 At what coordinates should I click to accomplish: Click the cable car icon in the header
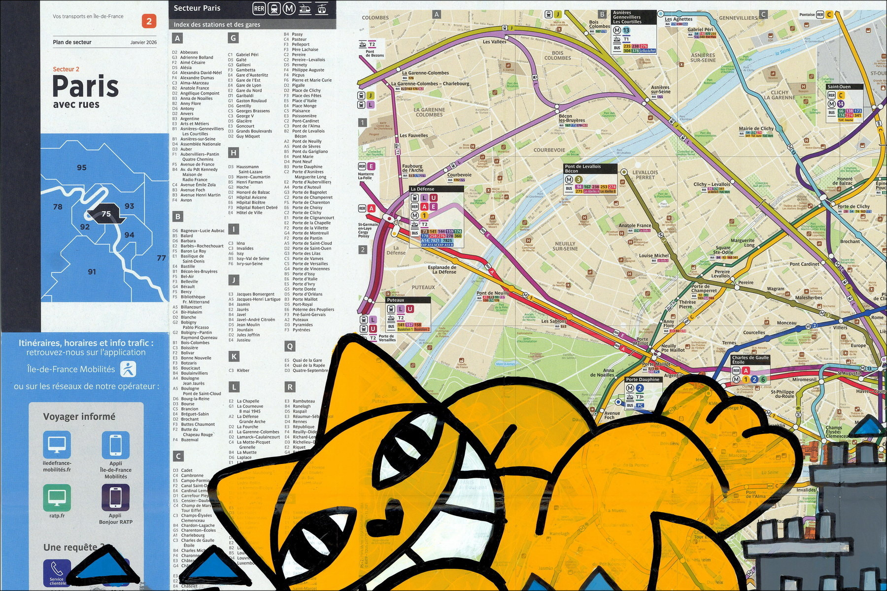(x=321, y=8)
